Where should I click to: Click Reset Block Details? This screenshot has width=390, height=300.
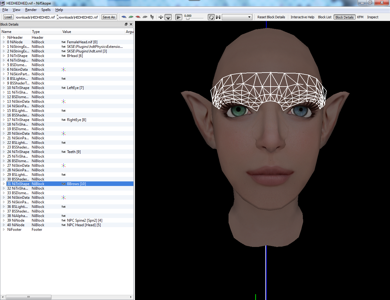coord(271,17)
